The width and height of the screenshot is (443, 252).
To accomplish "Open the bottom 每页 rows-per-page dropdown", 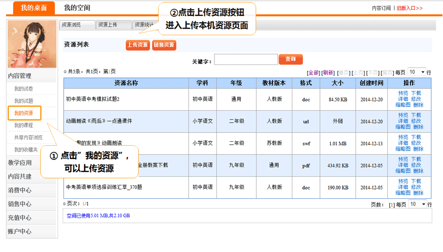I will 417,204.
